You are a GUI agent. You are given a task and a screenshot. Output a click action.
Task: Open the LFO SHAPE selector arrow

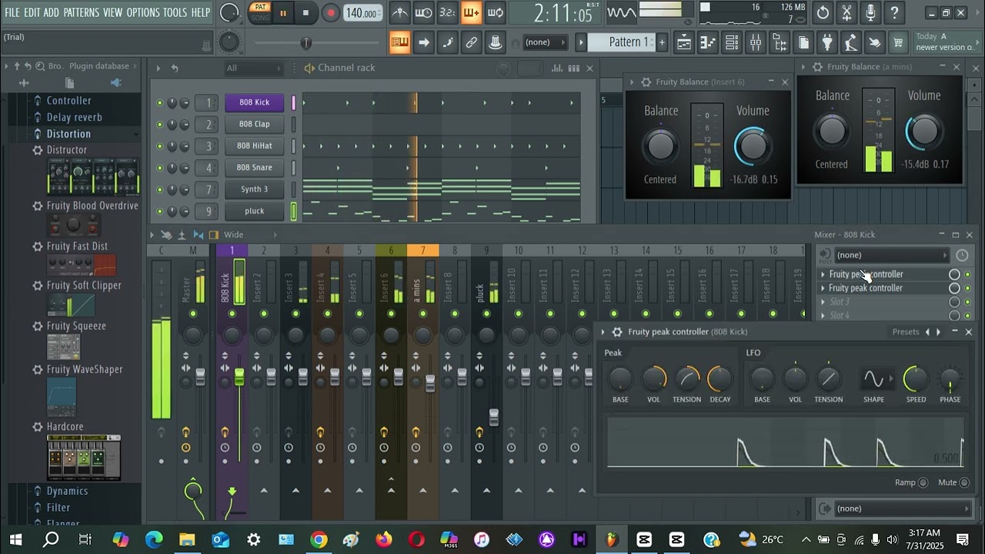click(x=891, y=379)
